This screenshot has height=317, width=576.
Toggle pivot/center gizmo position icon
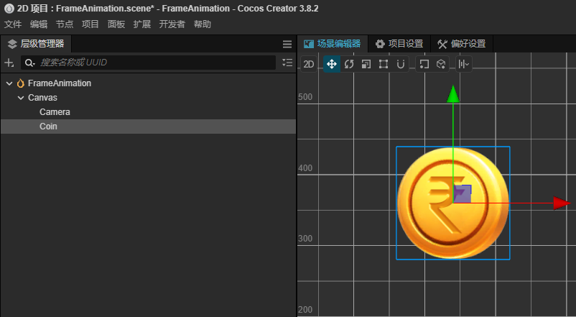coord(424,65)
